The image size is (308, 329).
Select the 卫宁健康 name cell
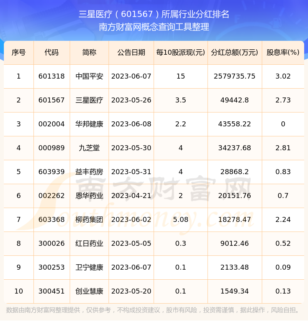89,268
